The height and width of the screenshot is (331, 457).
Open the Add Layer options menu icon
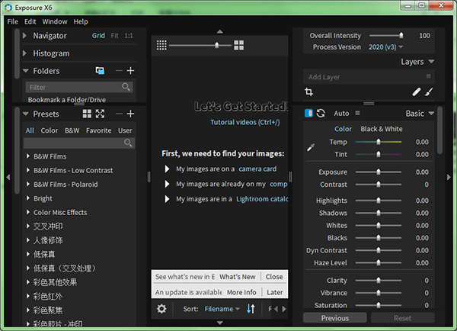click(x=428, y=76)
